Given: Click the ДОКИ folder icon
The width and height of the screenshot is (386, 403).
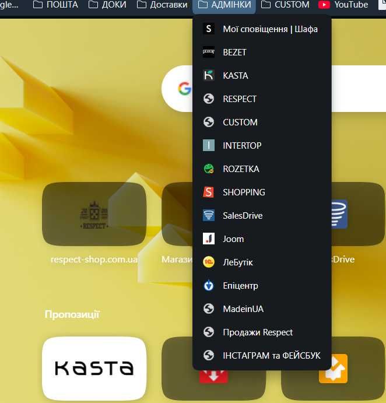Looking at the screenshot, I should [93, 4].
